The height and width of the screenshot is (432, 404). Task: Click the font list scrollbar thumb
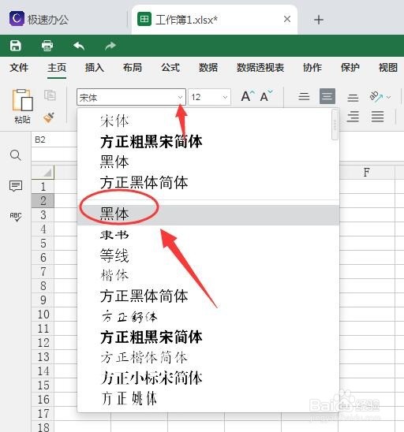coord(335,125)
